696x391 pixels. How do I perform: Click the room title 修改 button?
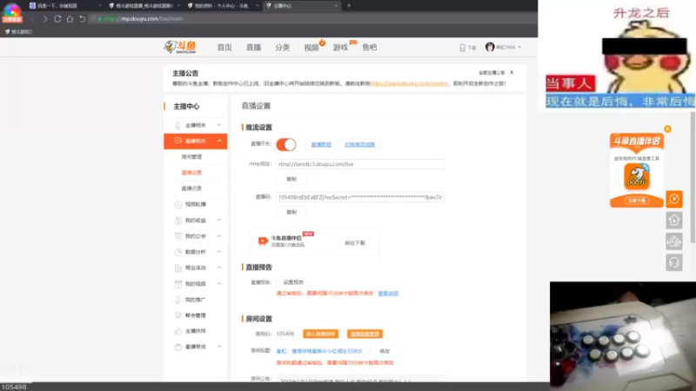pos(385,351)
